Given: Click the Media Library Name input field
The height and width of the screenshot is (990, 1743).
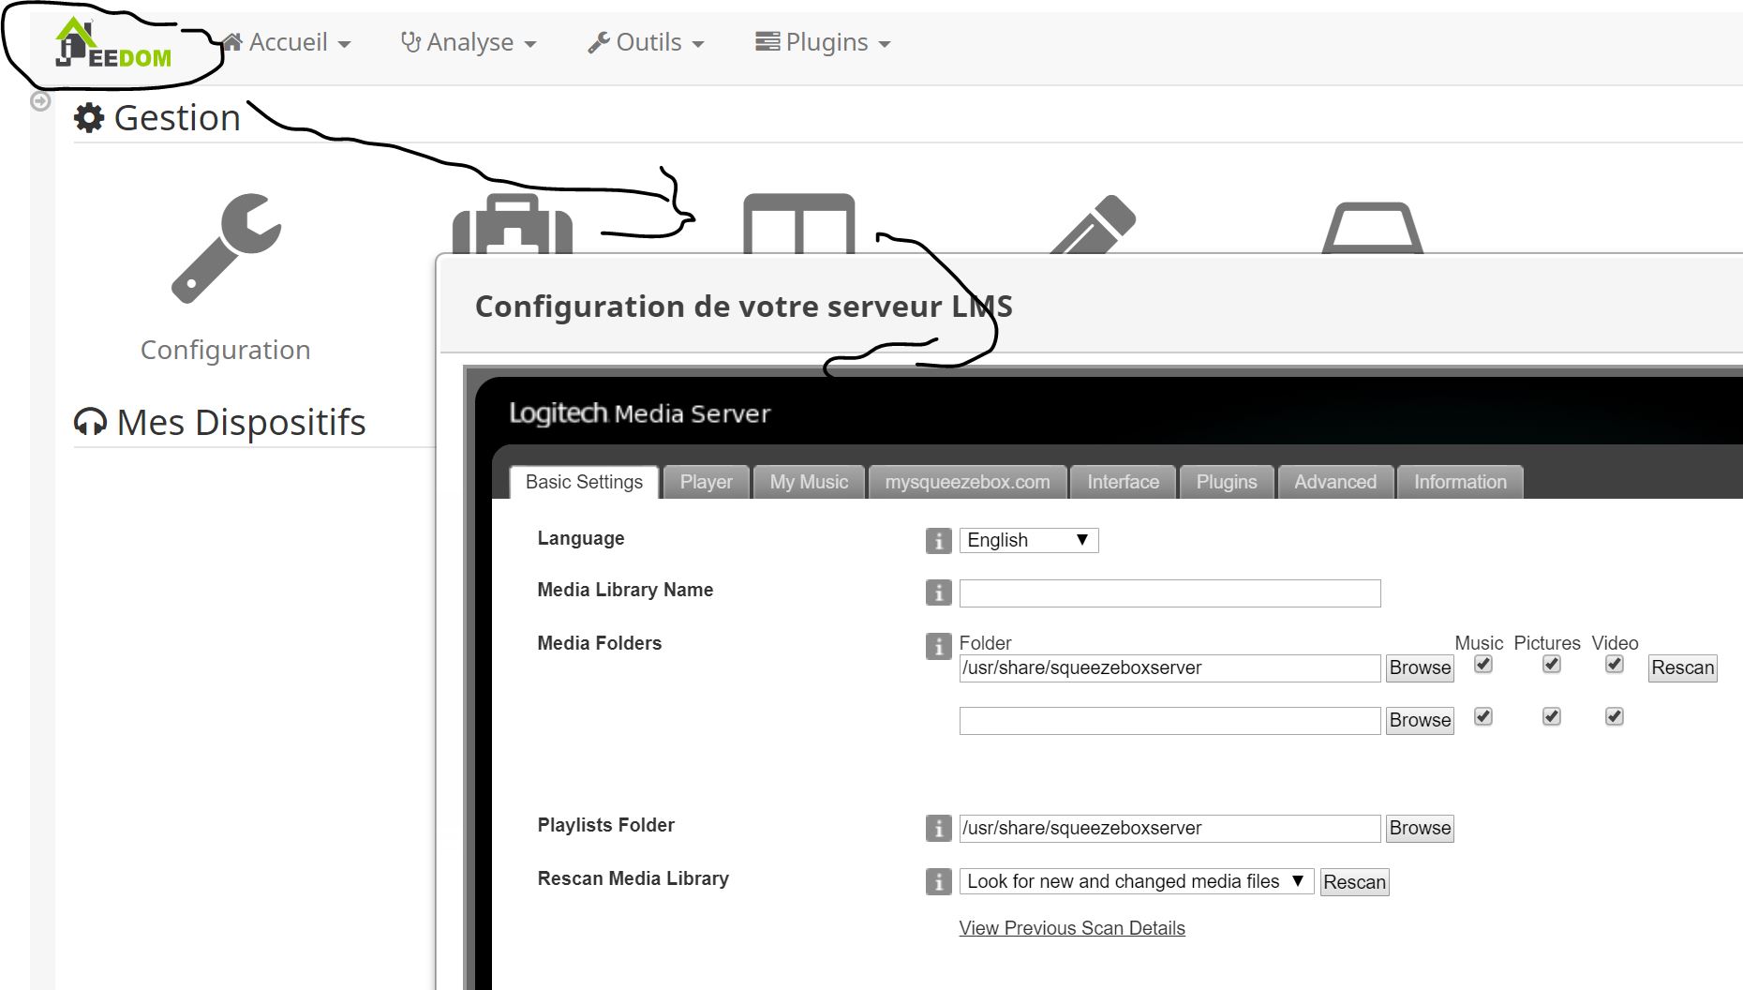Looking at the screenshot, I should 1169,592.
